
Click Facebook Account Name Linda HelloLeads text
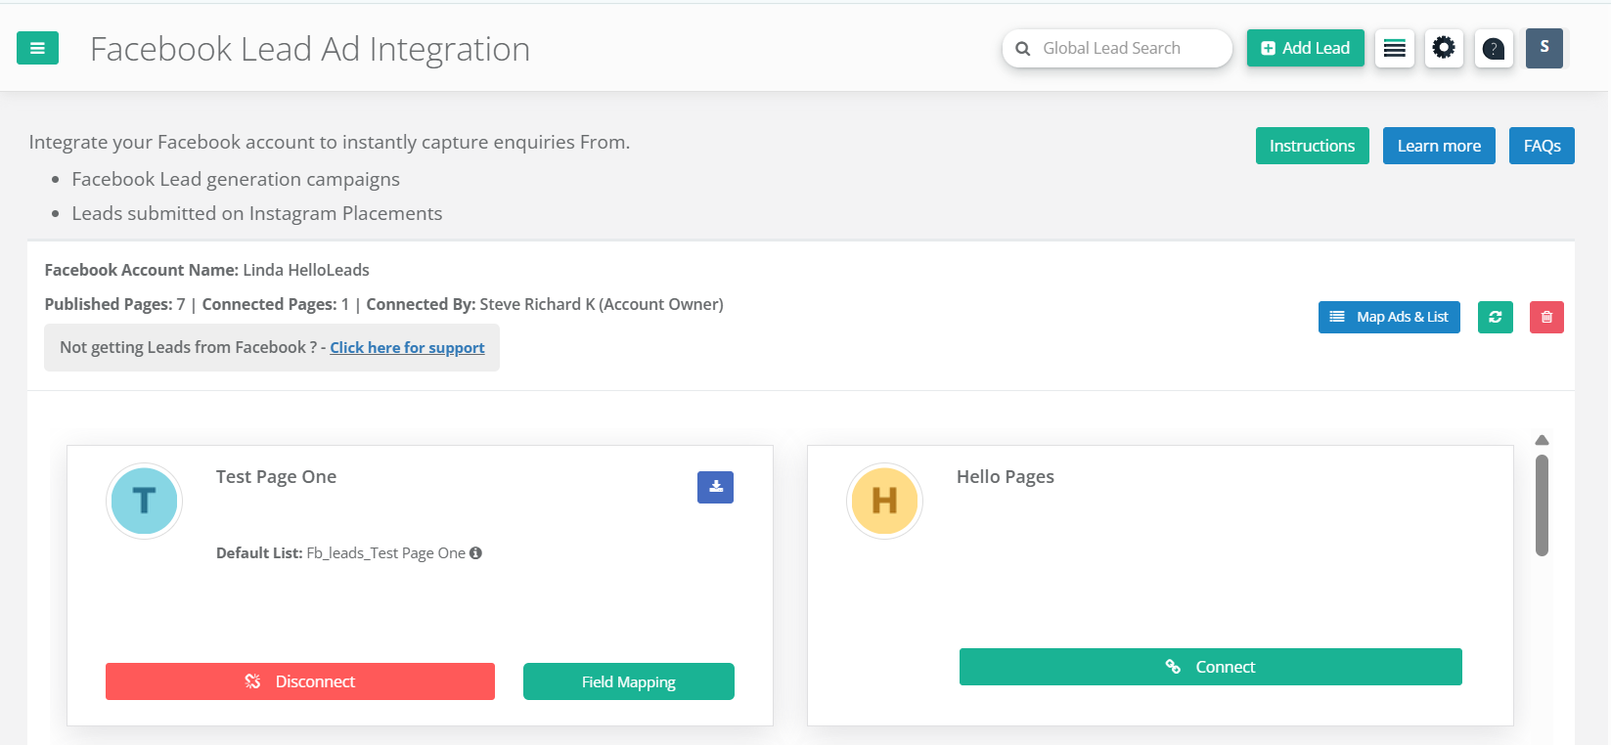pos(207,270)
